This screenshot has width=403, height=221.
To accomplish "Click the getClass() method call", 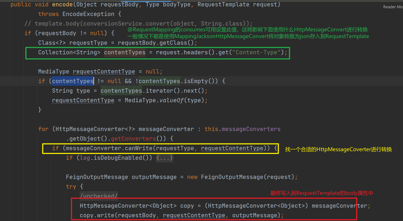I will tap(177, 43).
